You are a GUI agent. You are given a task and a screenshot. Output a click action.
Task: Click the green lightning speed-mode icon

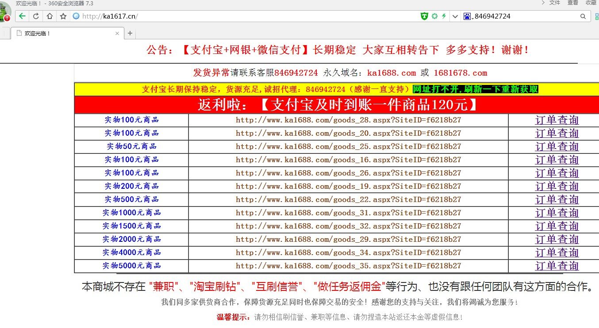[444, 16]
